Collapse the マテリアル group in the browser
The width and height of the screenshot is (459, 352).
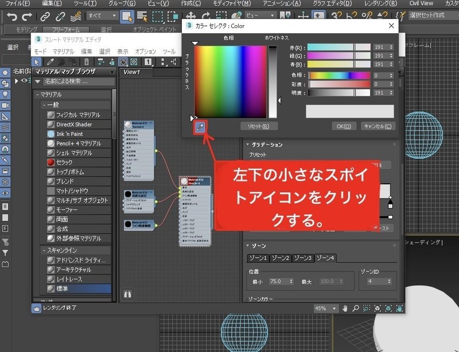pos(37,94)
